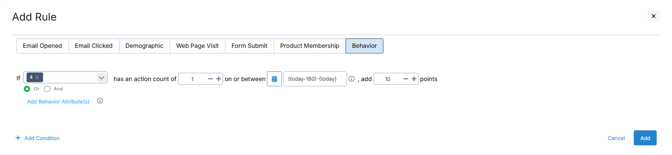Viewport: 672px width, 155px height.
Task: Remove the '4' tag in behavior field
Action: click(x=37, y=77)
